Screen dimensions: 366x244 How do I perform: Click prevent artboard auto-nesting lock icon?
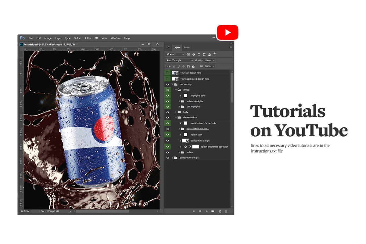point(188,66)
